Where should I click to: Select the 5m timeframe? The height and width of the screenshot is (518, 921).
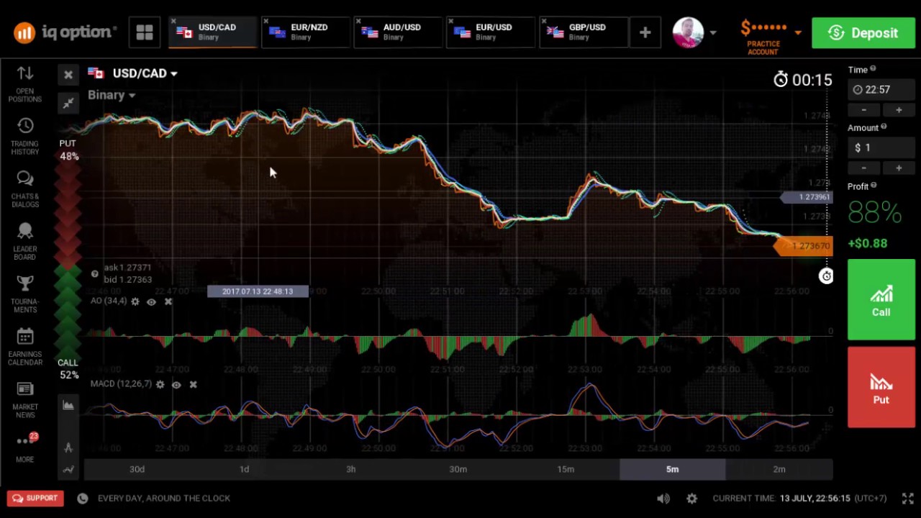click(x=672, y=469)
